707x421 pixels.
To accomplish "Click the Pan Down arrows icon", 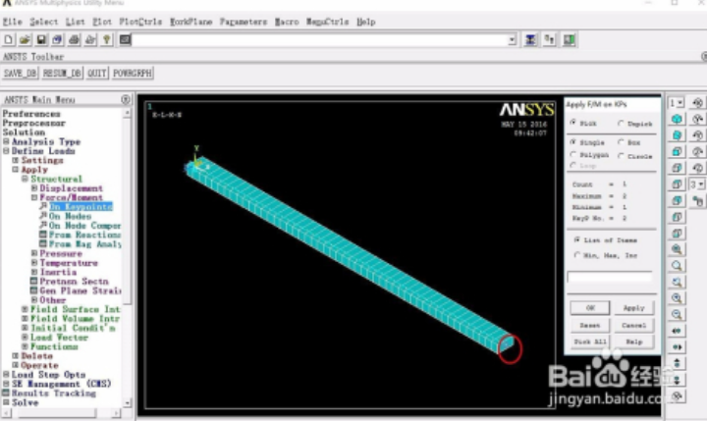I will pos(677,379).
